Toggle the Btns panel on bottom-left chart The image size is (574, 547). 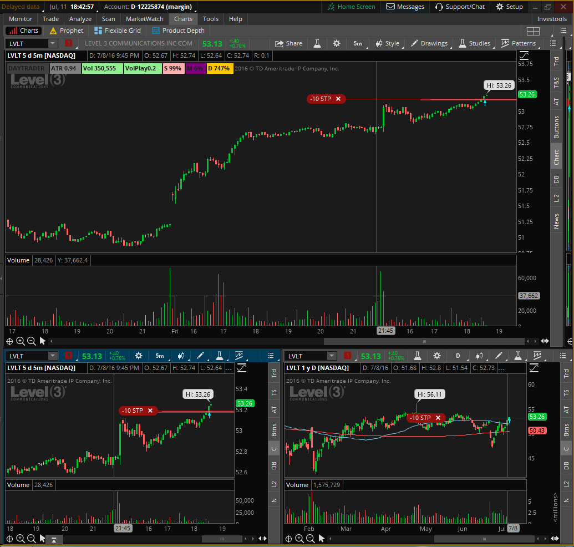point(274,430)
